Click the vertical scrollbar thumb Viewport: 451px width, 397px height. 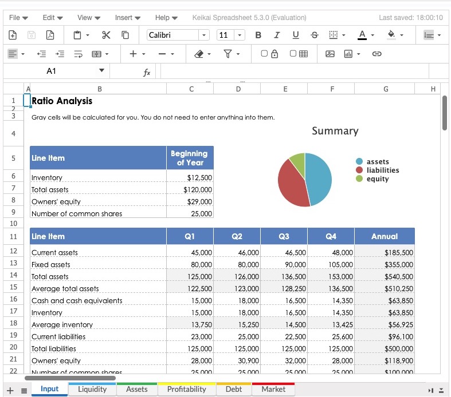tap(445, 113)
